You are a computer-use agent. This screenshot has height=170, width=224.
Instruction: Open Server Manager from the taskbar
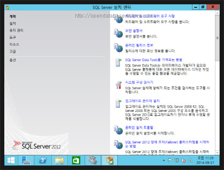click(x=26, y=160)
